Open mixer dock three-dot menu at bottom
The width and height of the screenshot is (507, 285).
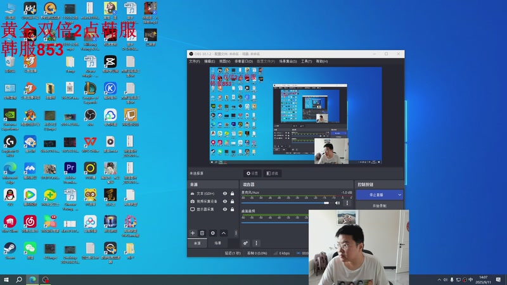click(257, 243)
